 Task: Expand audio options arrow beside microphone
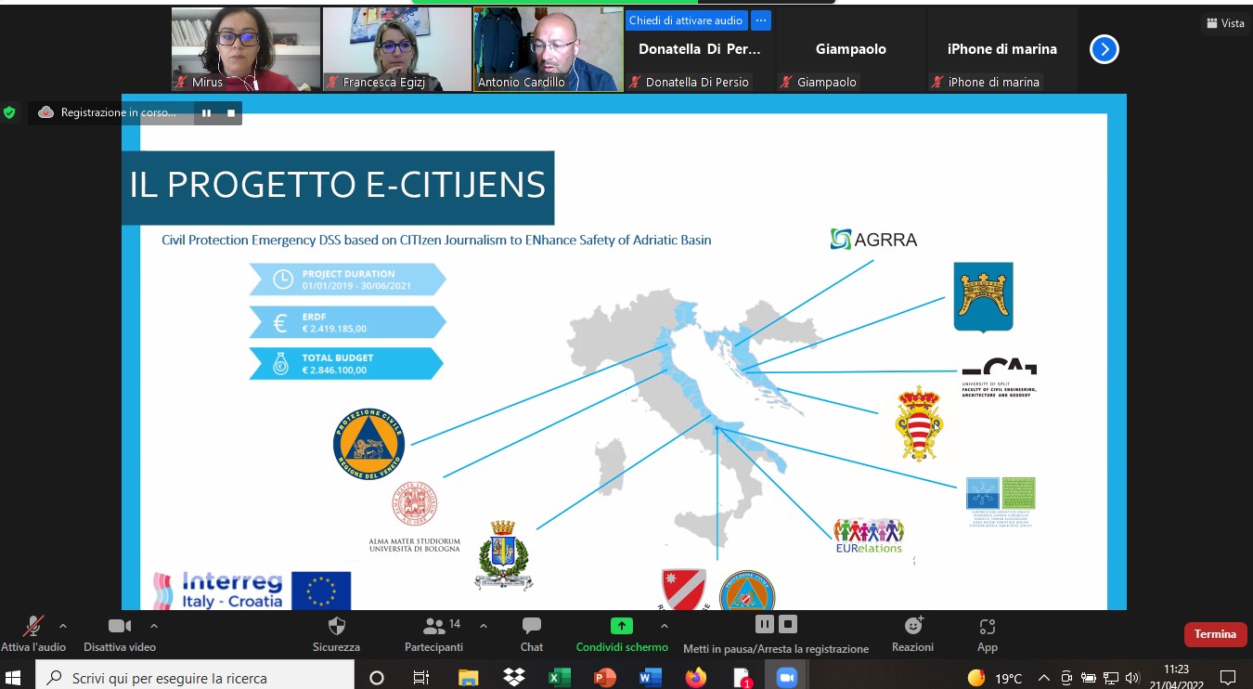point(63,625)
